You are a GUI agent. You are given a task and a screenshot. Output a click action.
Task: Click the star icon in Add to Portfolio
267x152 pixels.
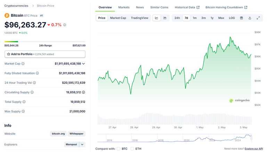8,54
